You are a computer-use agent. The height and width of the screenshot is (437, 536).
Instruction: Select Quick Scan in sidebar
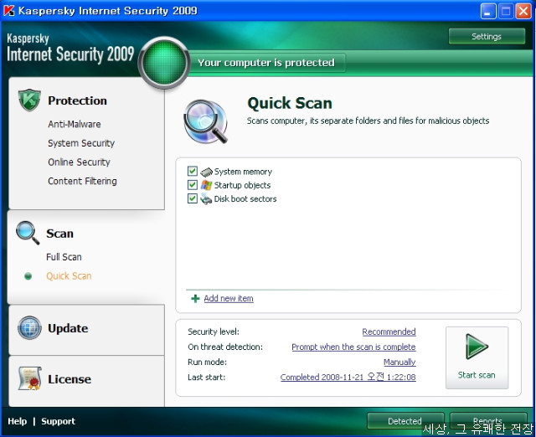coord(69,276)
